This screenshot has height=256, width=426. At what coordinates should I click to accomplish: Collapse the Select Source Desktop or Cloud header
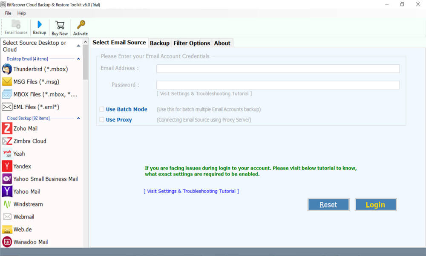point(78,46)
